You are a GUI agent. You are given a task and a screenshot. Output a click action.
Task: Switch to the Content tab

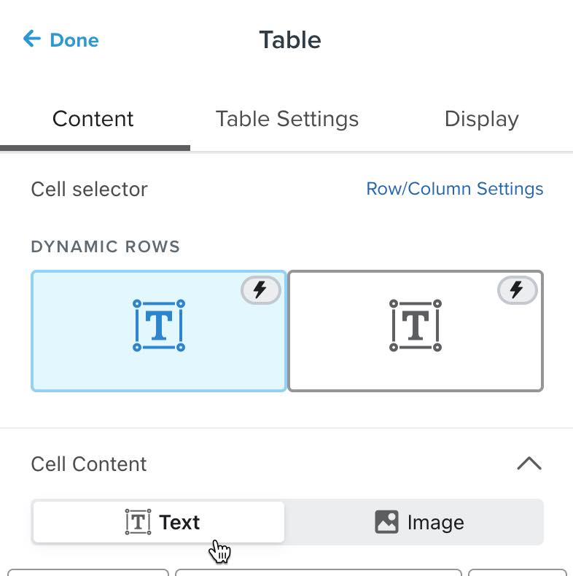click(x=93, y=119)
